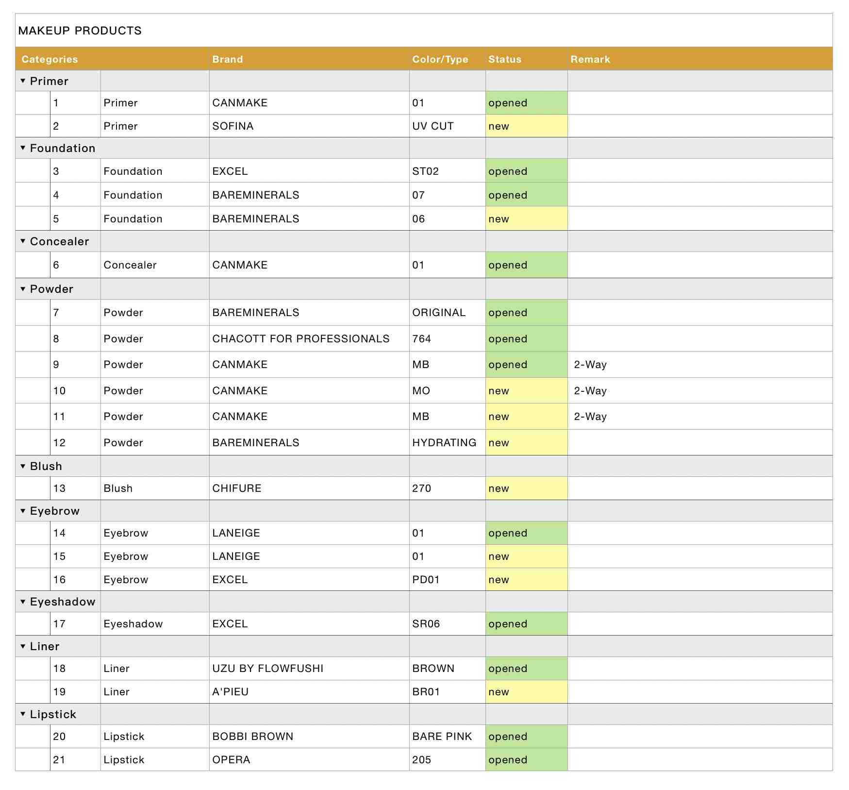Viewport: 849px width, 790px height.
Task: Select the HYDRATING type cell
Action: (448, 442)
